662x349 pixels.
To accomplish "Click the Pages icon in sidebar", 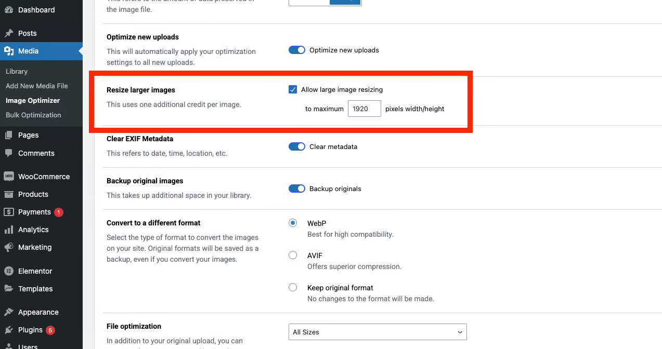I will pos(9,135).
